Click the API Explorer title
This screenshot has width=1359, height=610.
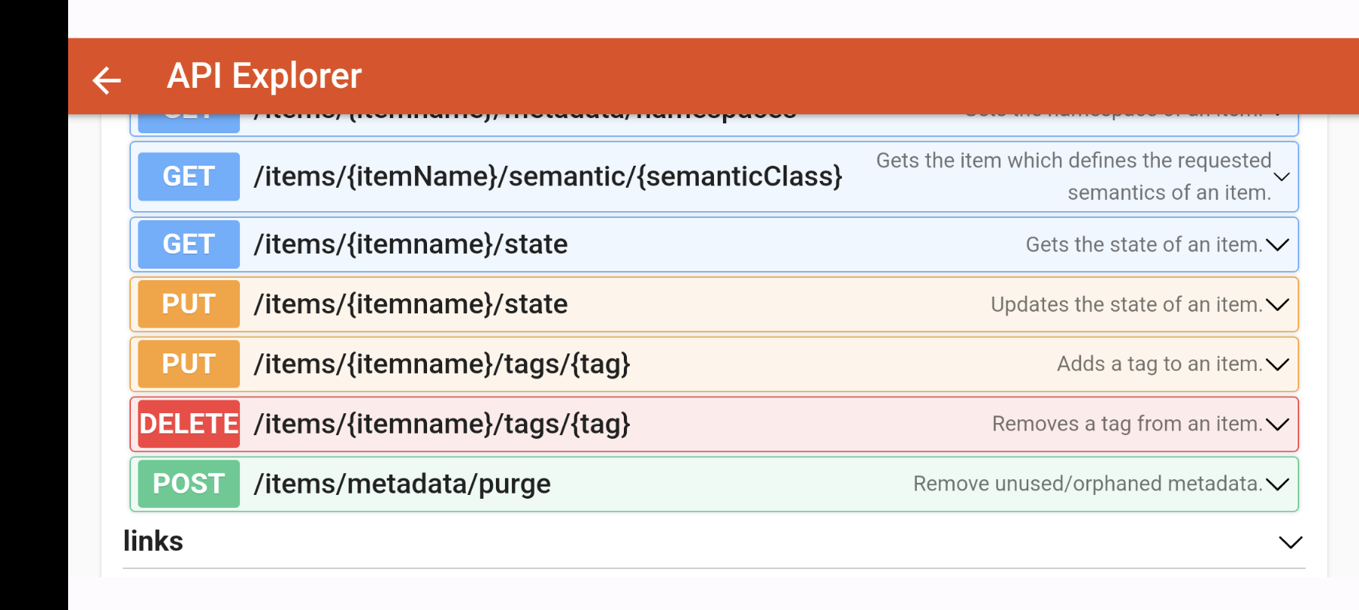tap(264, 76)
